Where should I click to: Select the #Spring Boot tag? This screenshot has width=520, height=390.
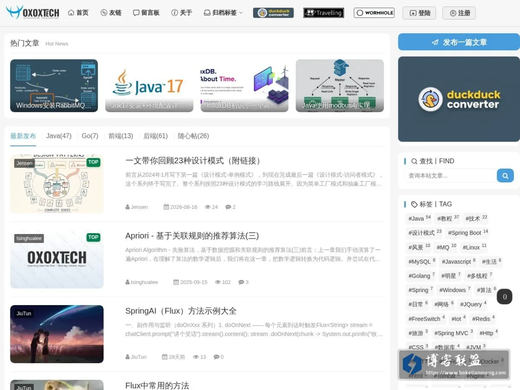point(468,233)
